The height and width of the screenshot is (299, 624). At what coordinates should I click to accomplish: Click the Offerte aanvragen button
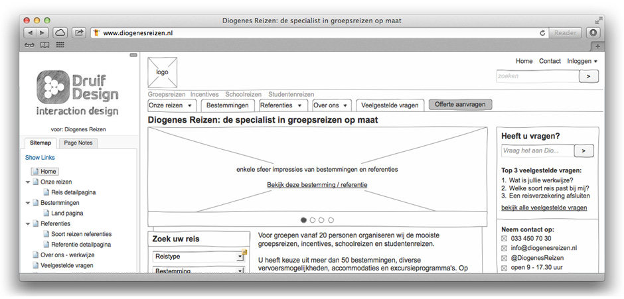460,105
